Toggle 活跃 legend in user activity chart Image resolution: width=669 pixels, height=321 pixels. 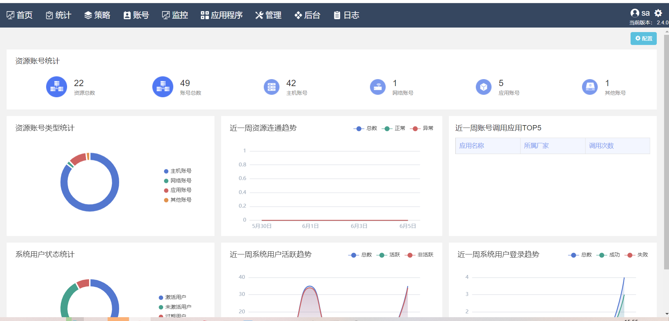pos(388,255)
